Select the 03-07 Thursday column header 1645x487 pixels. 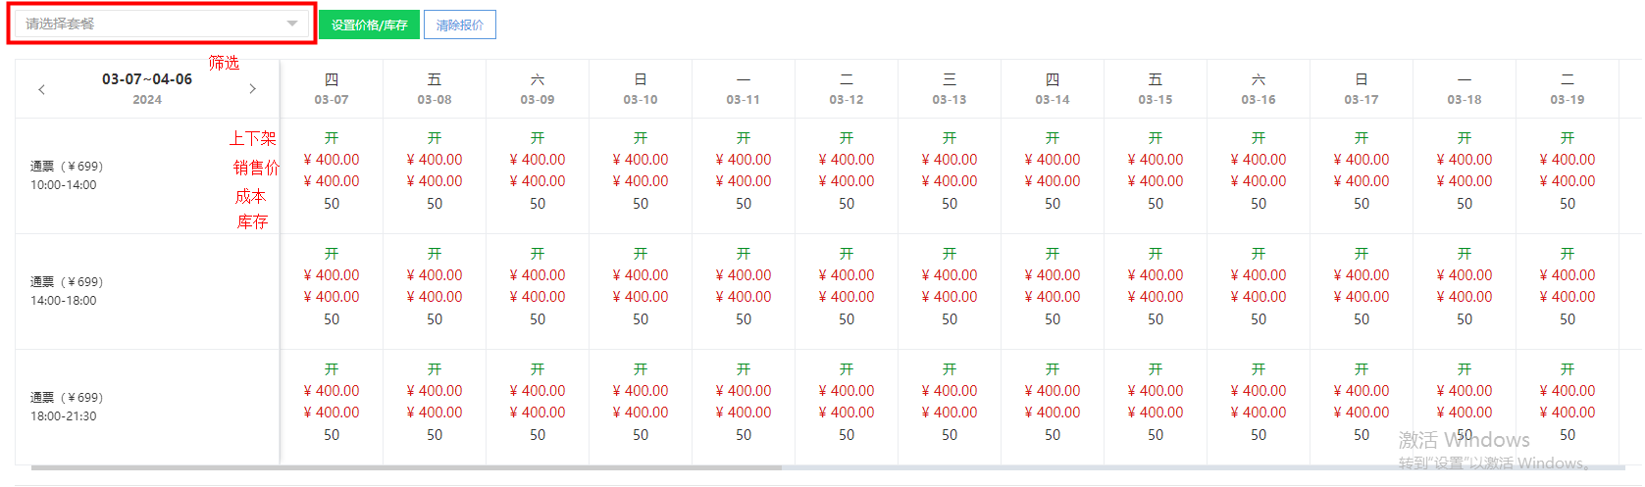pos(332,89)
